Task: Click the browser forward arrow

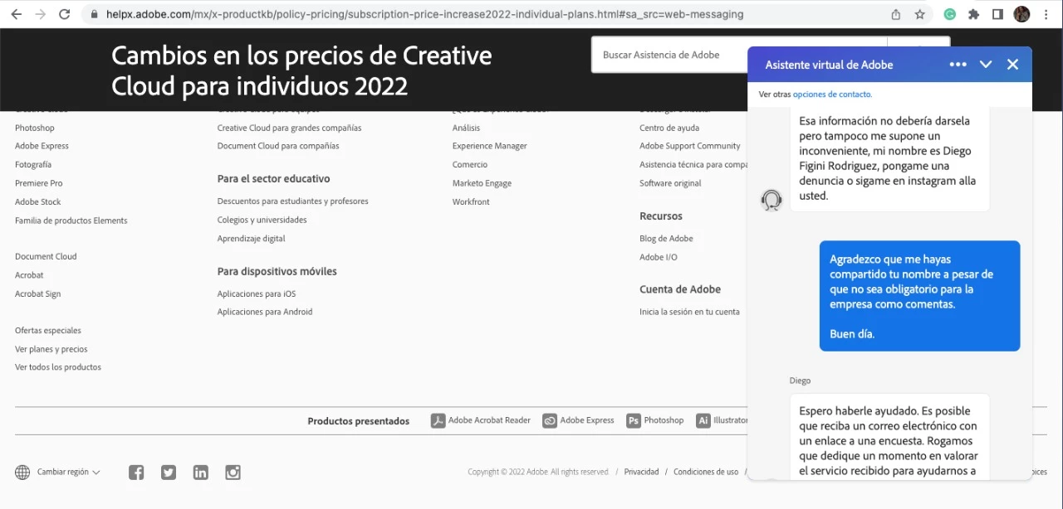Action: (40, 14)
